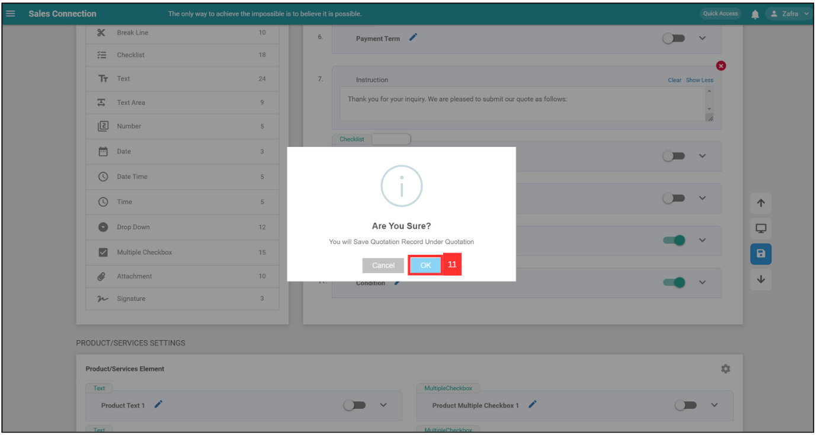817x435 pixels.
Task: Click the Date Time row label
Action: click(x=132, y=177)
